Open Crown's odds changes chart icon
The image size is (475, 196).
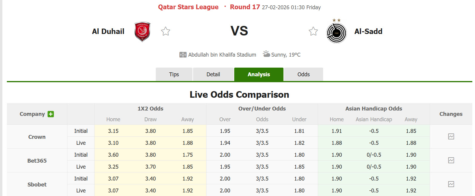pyautogui.click(x=451, y=136)
